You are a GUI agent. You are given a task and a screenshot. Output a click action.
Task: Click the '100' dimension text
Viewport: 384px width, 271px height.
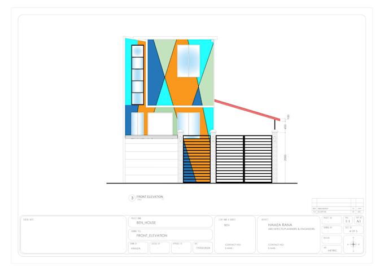click(x=288, y=117)
